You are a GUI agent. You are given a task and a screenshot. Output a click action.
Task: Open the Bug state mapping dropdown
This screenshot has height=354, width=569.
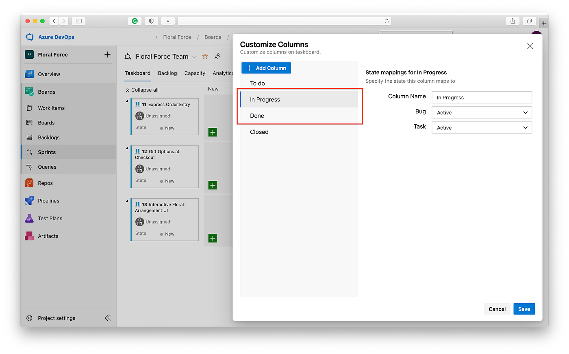pyautogui.click(x=481, y=112)
